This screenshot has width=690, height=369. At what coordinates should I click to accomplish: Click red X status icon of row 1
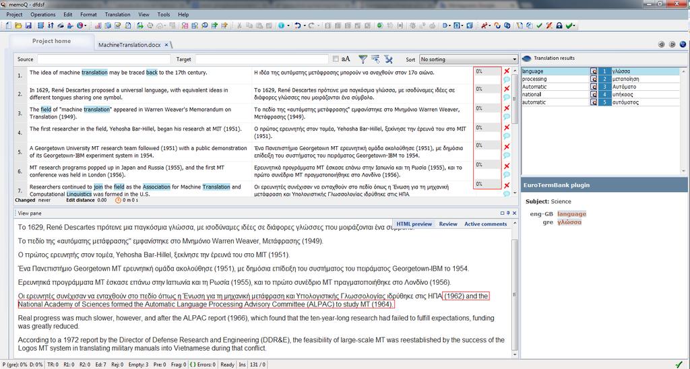point(507,71)
